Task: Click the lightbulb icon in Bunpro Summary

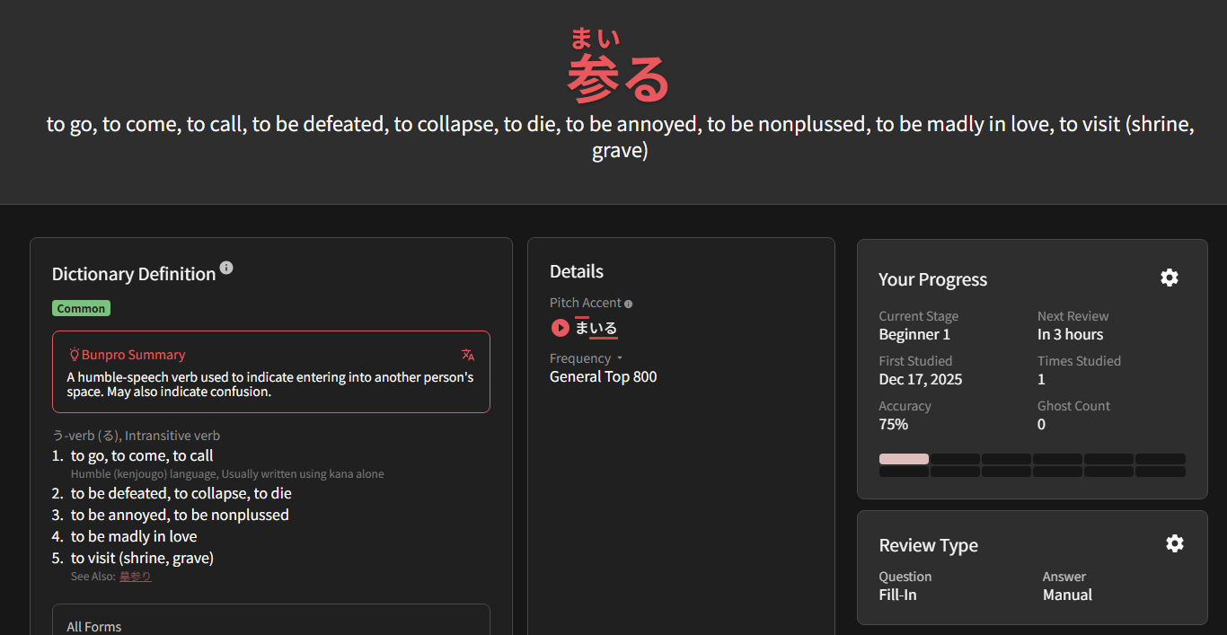Action: 75,355
